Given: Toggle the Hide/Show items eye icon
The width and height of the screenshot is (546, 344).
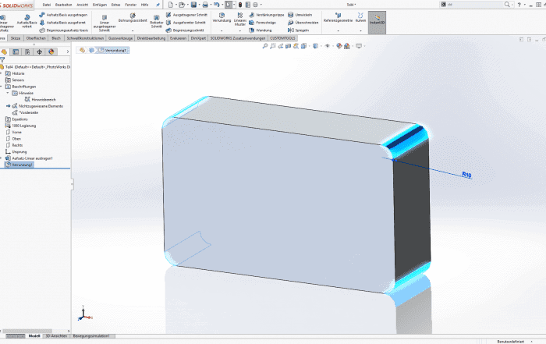Looking at the screenshot, I should pos(327,46).
